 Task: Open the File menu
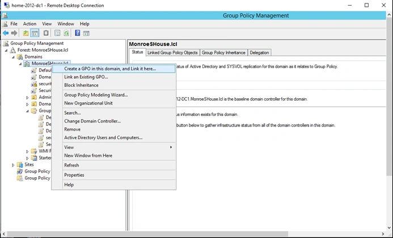(14, 24)
